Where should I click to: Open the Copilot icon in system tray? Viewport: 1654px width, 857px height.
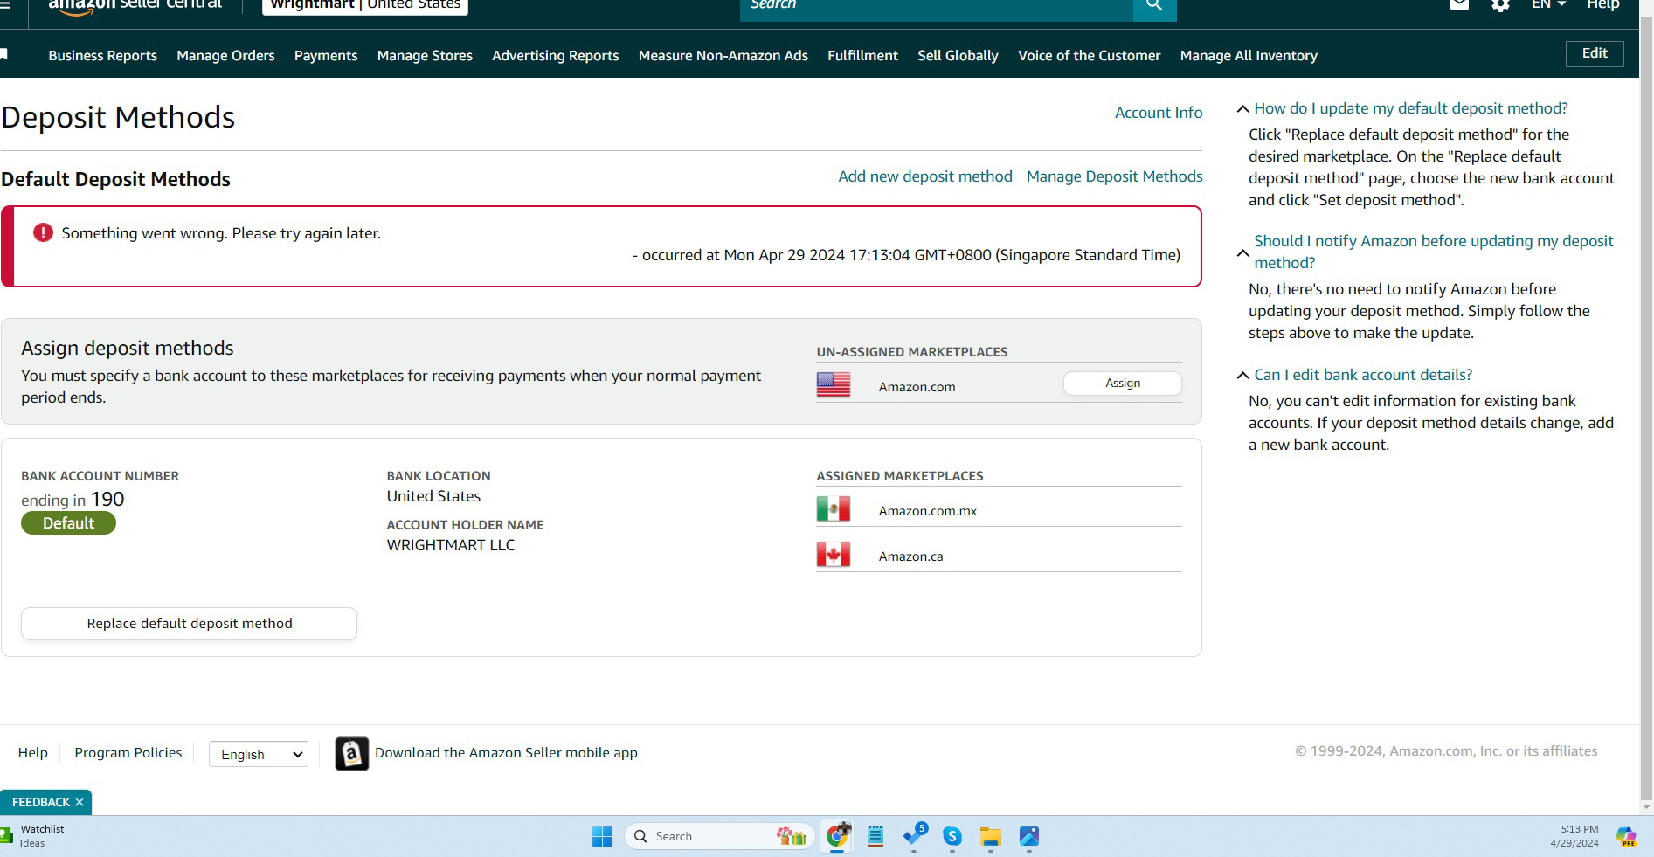pos(1626,836)
